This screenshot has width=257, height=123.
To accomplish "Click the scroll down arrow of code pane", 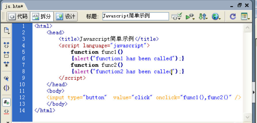I will [x=247, y=117].
